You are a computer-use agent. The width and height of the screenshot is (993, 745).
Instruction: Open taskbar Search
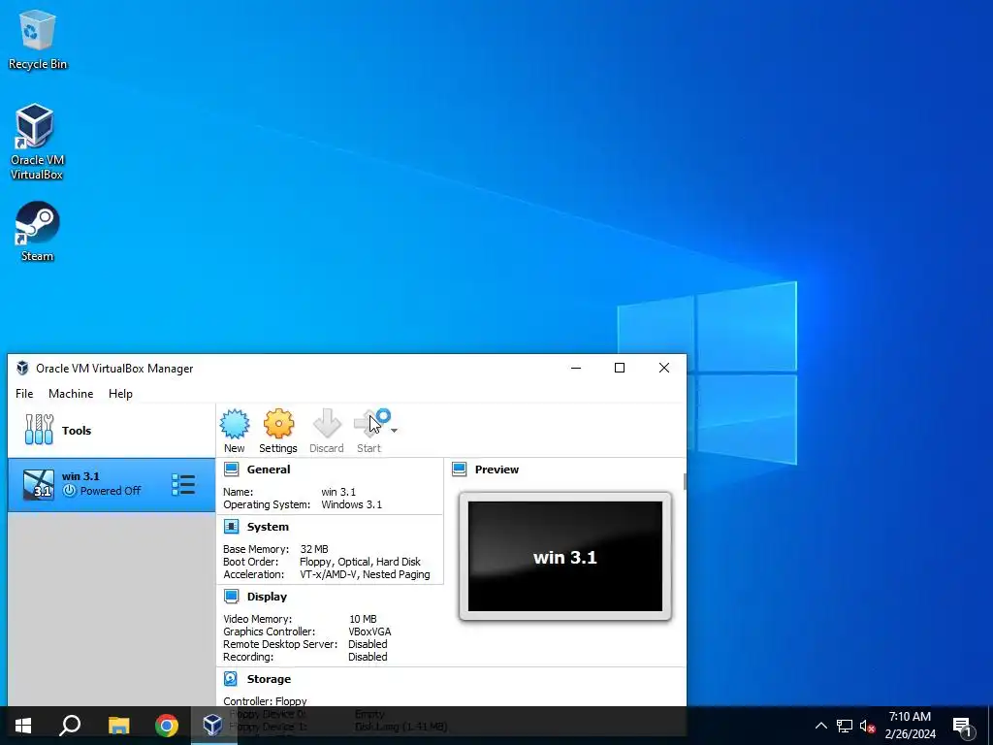point(70,726)
